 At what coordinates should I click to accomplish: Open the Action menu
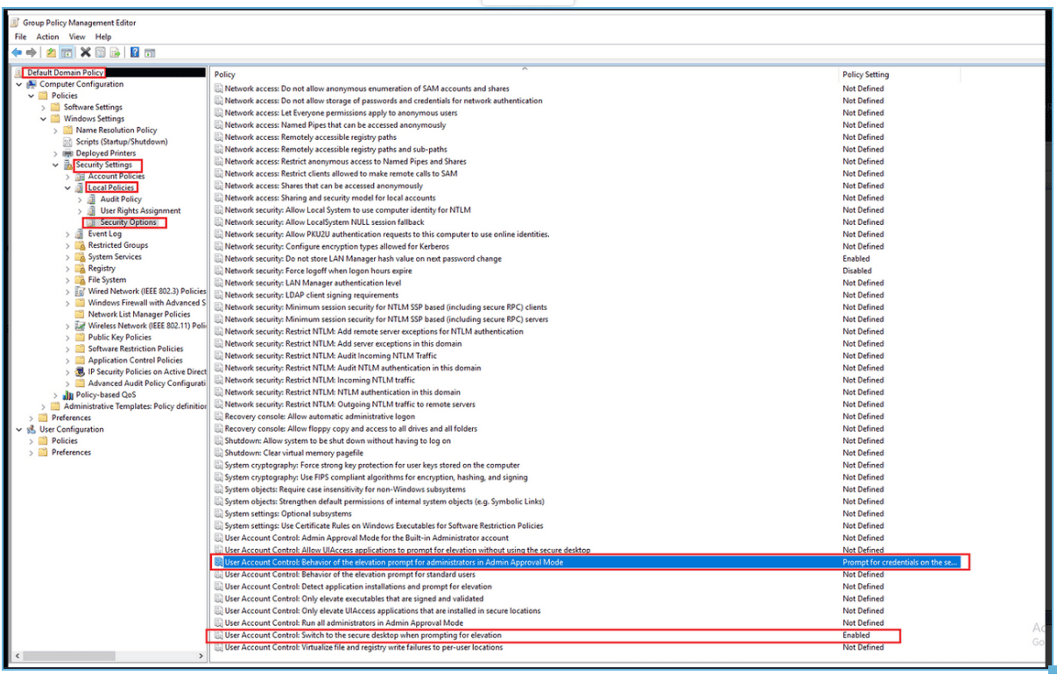[x=47, y=37]
